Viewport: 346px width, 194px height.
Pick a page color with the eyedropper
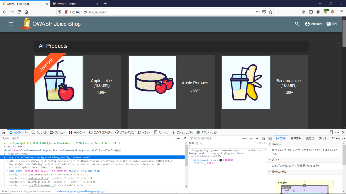(x=185, y=139)
